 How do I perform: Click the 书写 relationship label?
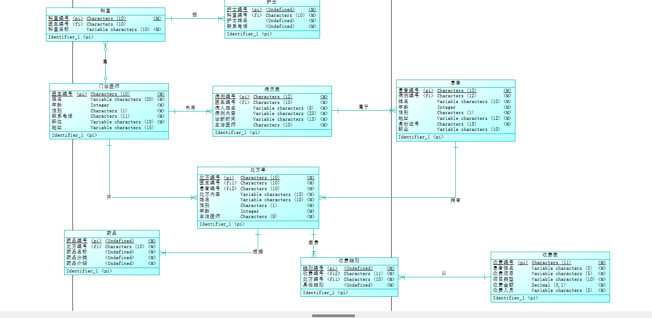(x=190, y=108)
